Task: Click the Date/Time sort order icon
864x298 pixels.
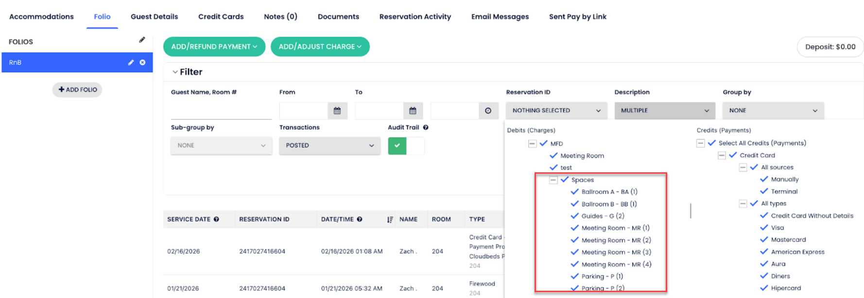Action: [390, 219]
